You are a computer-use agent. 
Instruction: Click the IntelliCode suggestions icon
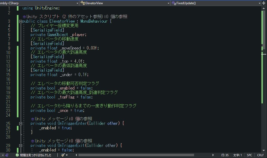point(7,155)
